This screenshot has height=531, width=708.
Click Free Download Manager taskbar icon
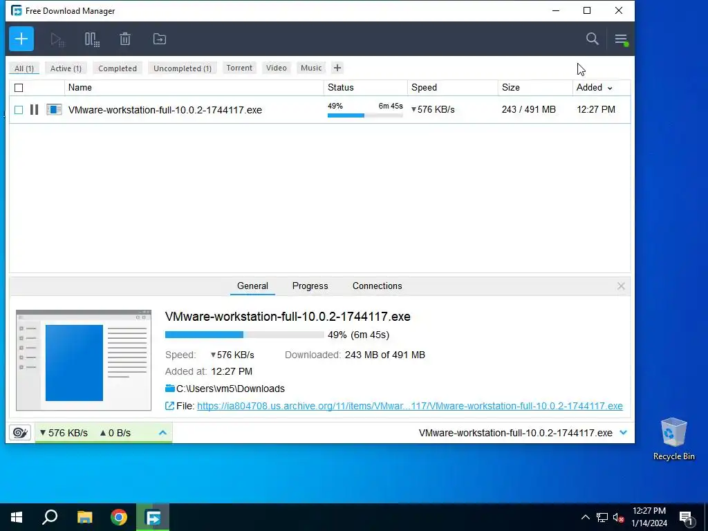point(153,517)
